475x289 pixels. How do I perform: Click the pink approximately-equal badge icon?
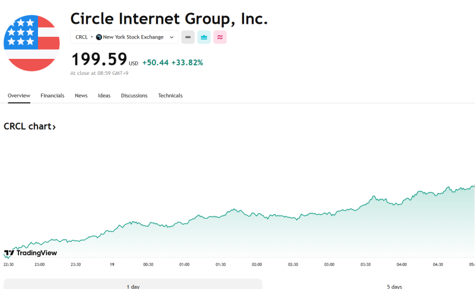tap(220, 37)
